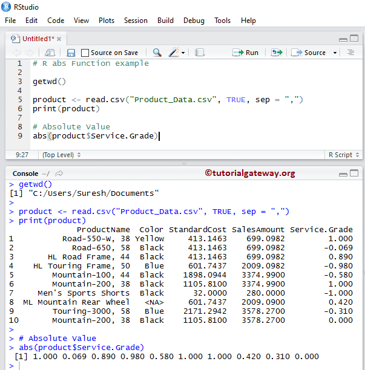The height and width of the screenshot is (370, 365).
Task: Open Find/Replace magnifier
Action: tap(157, 53)
